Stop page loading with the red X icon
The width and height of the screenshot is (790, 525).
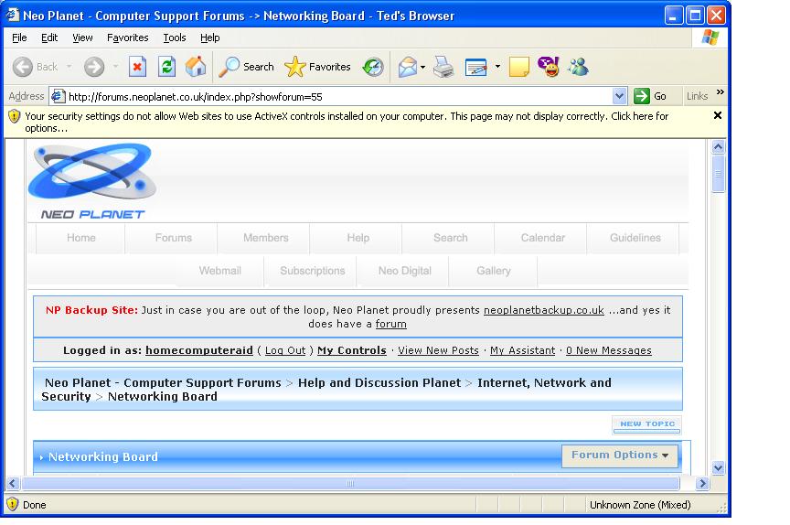pyautogui.click(x=137, y=67)
